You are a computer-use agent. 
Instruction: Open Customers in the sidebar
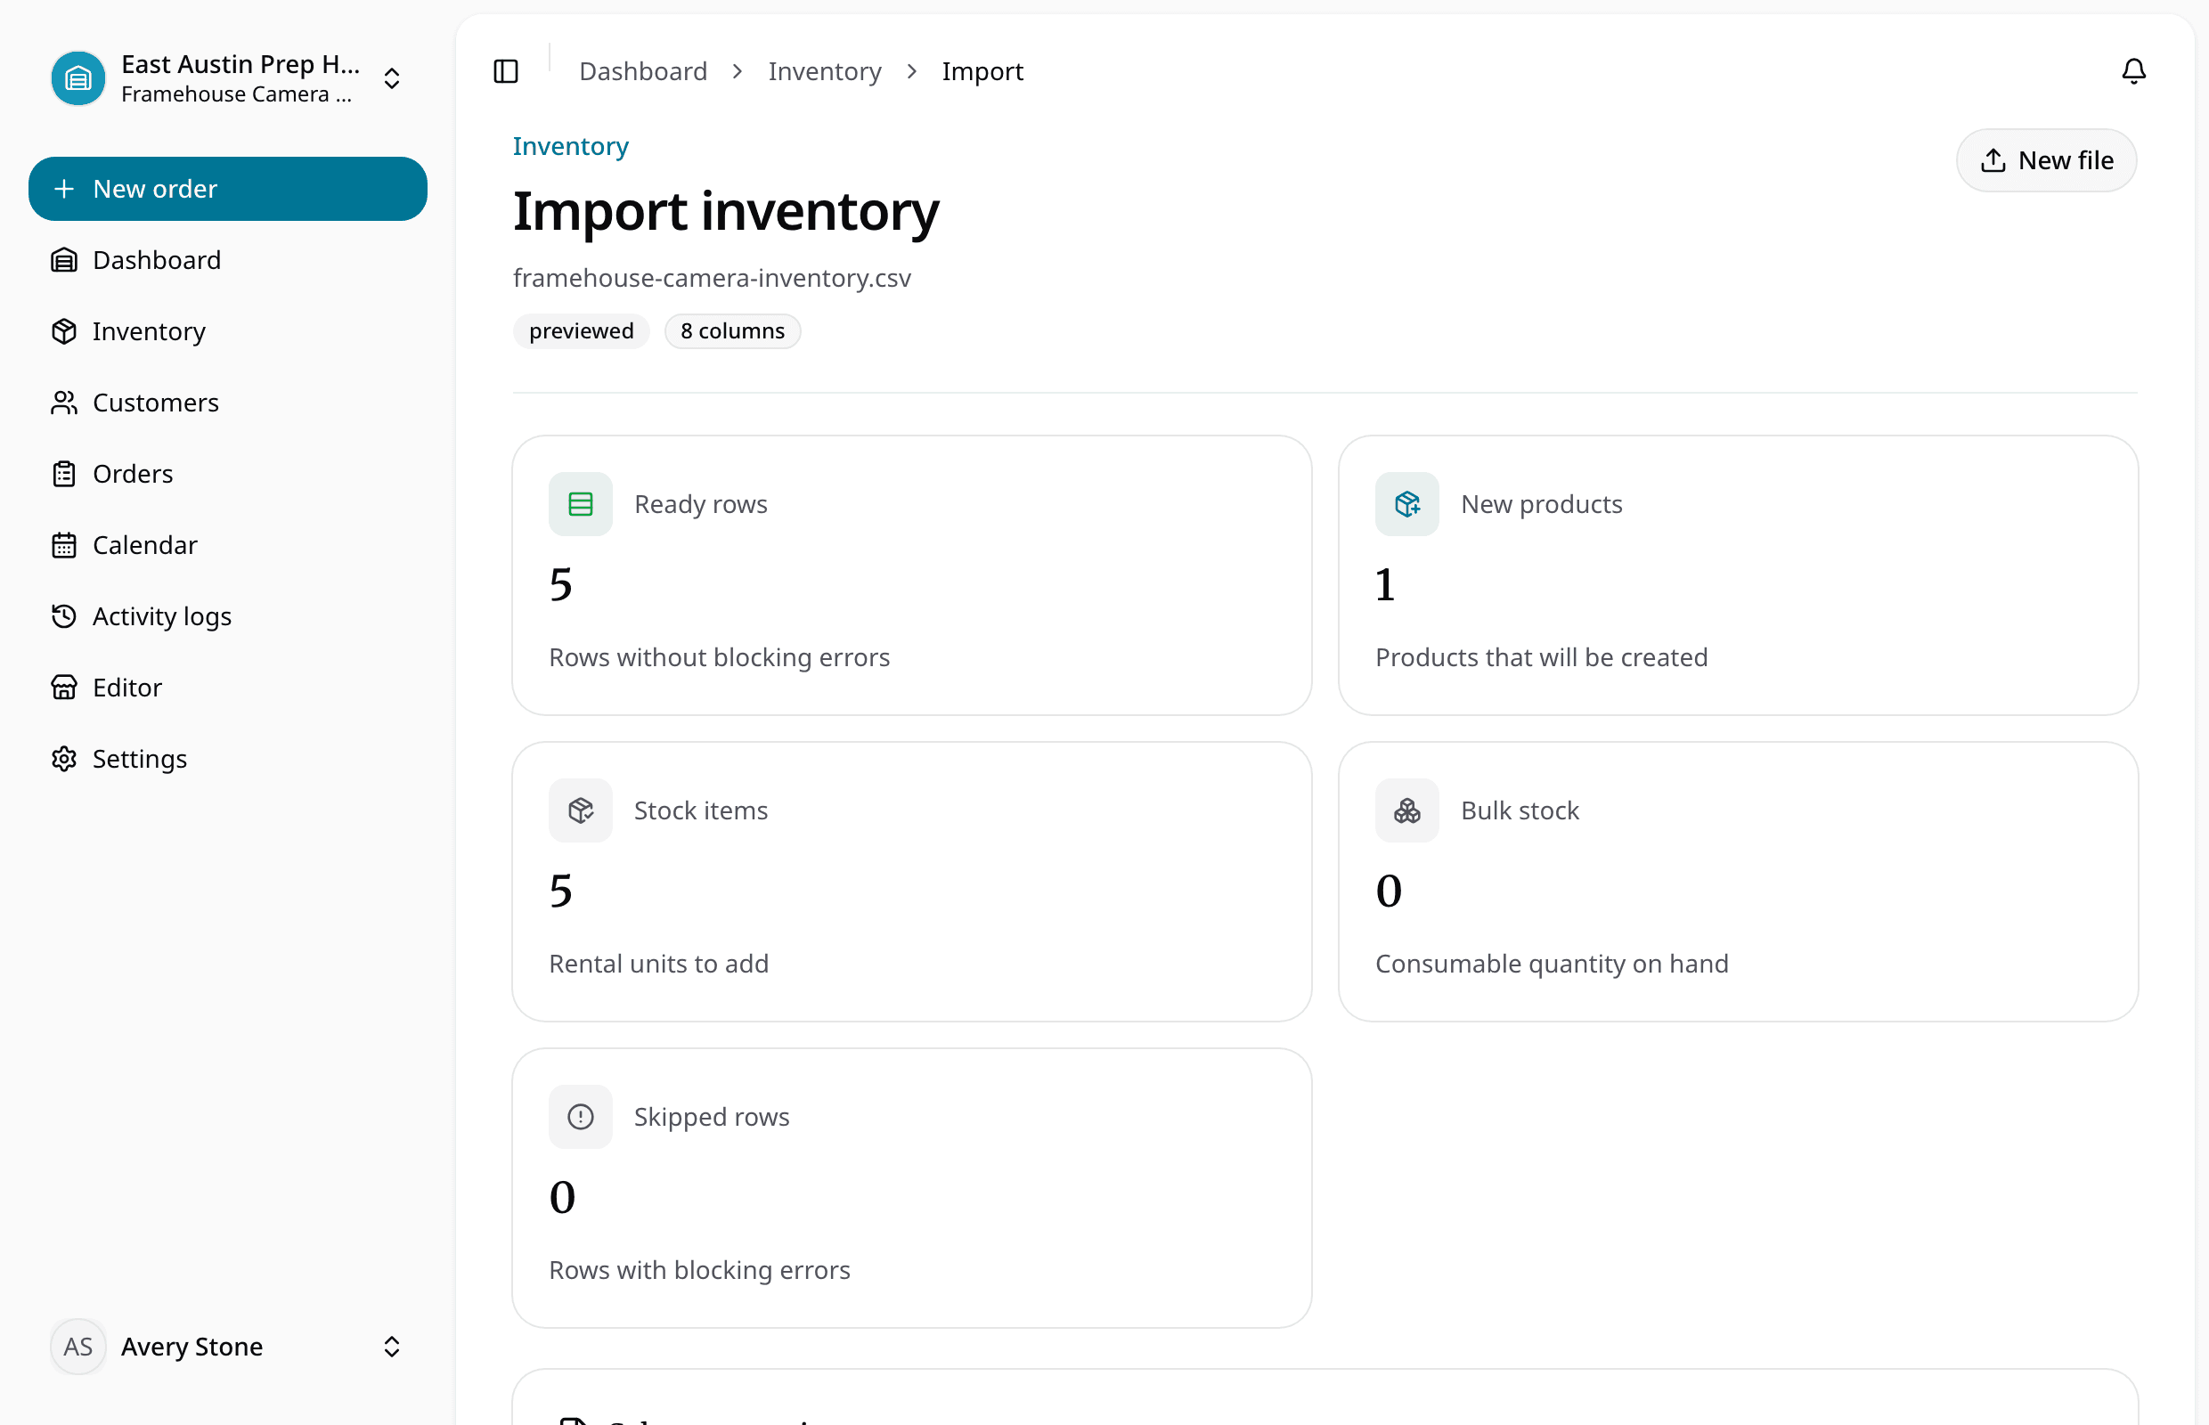click(x=228, y=403)
